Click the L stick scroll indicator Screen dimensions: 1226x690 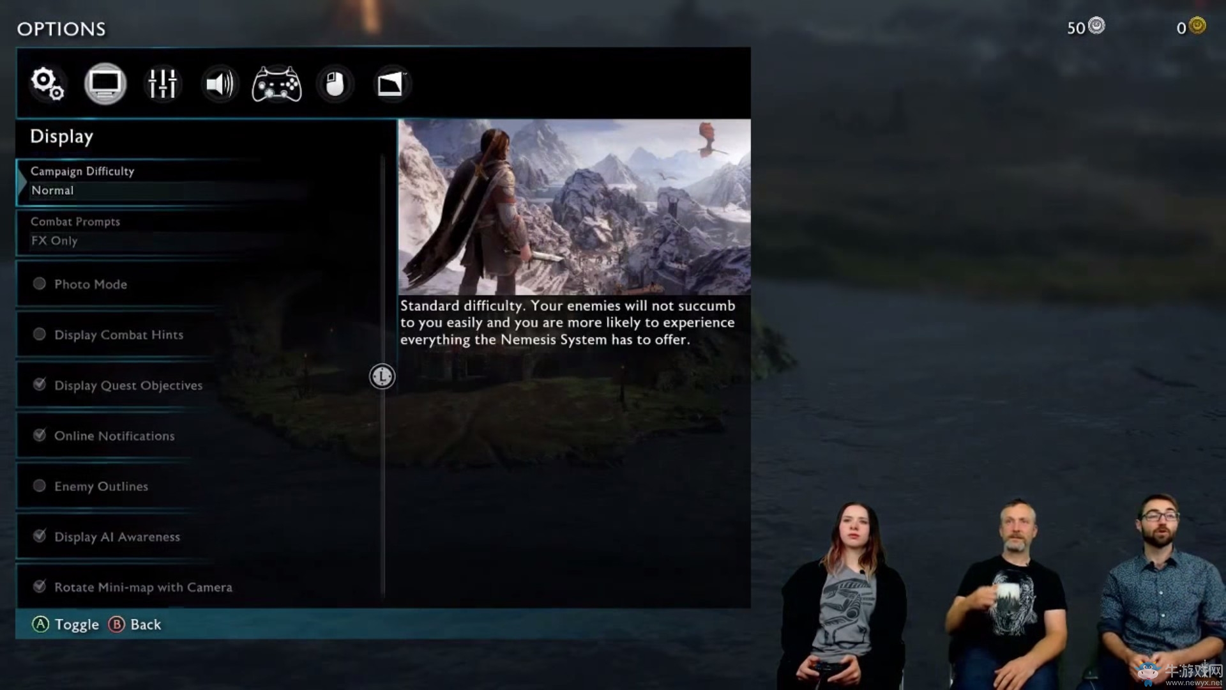382,376
